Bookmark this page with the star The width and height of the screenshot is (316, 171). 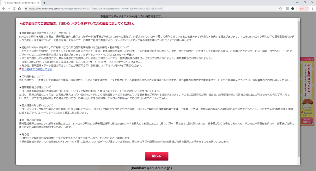pyautogui.click(x=280, y=9)
